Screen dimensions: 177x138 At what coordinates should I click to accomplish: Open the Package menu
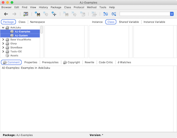(x=56, y=7)
